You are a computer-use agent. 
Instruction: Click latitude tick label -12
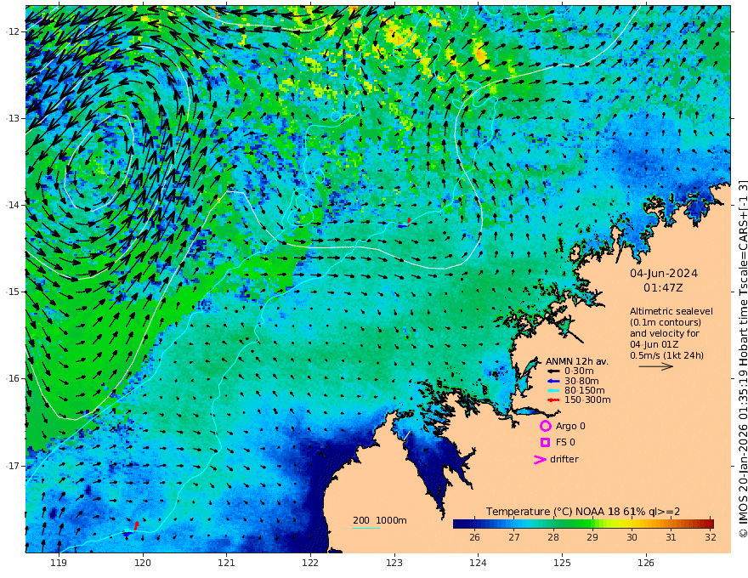click(12, 31)
